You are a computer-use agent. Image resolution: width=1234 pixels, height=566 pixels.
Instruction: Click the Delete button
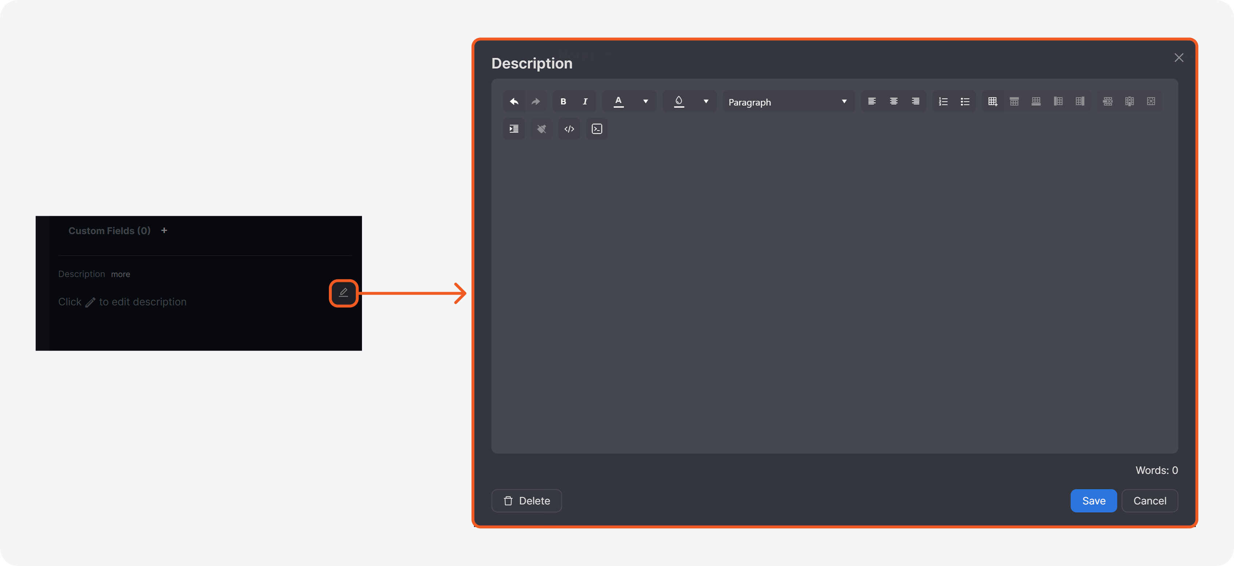pos(526,501)
